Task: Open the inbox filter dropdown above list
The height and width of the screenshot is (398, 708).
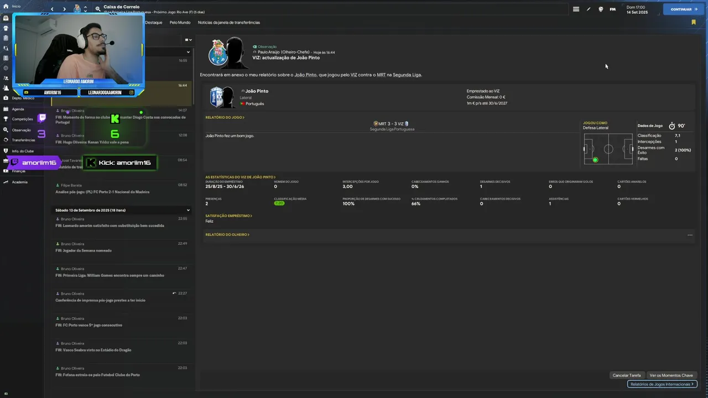Action: point(188,40)
